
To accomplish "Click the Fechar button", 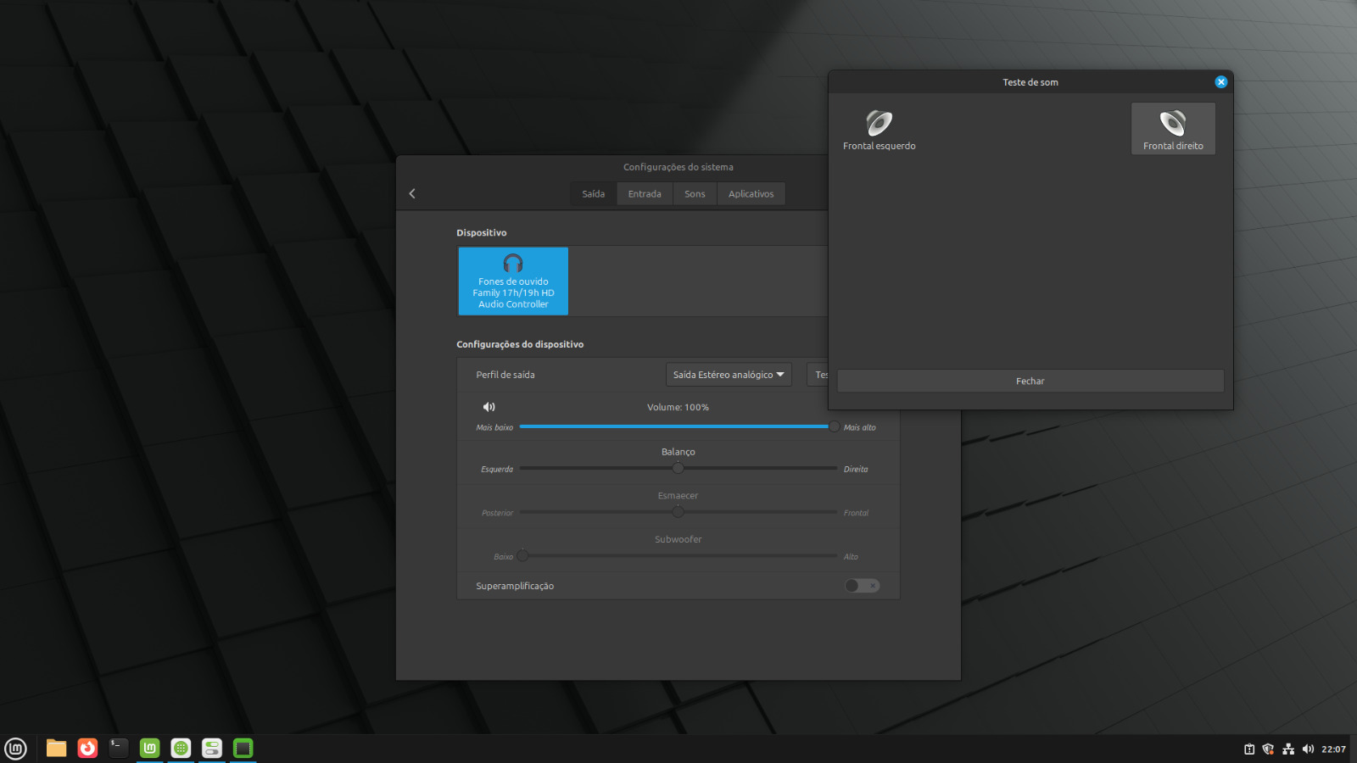I will tap(1030, 381).
